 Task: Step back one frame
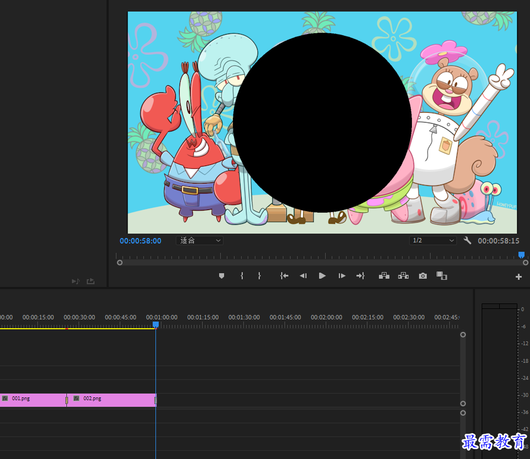click(303, 276)
